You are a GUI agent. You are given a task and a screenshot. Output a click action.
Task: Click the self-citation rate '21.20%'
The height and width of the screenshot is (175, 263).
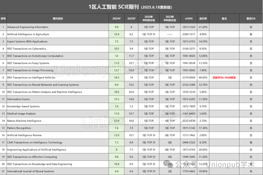pos(203,27)
